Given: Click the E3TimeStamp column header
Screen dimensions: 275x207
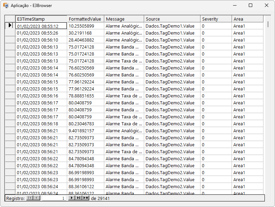Looking at the screenshot, I should pos(41,19).
